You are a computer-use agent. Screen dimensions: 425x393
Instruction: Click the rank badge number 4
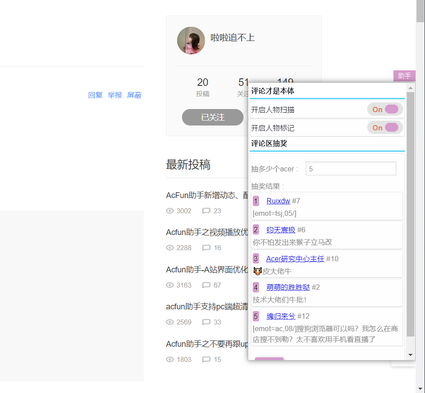pyautogui.click(x=256, y=288)
